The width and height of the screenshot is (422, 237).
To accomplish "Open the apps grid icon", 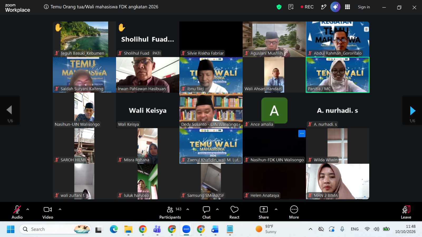I will pos(347,7).
